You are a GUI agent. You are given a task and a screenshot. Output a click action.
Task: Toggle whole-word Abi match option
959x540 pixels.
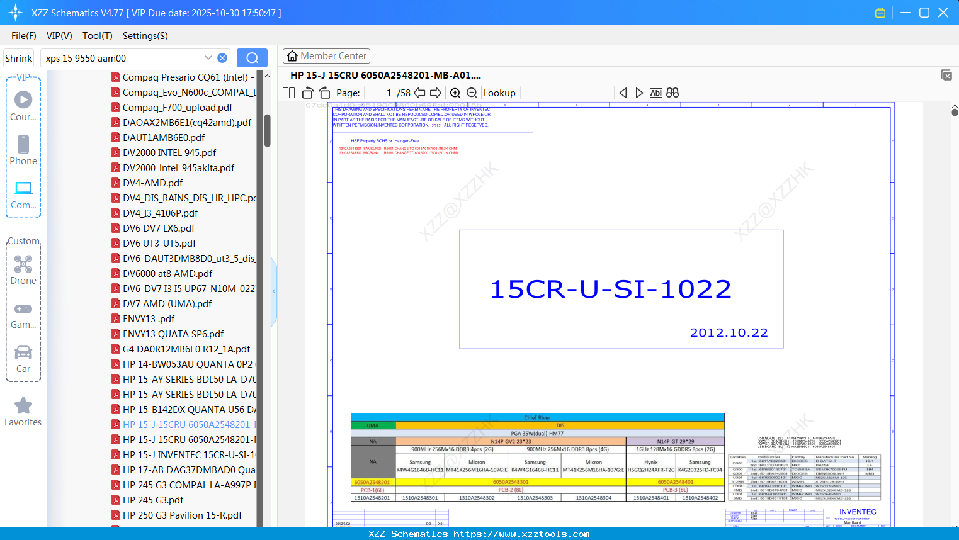[x=655, y=93]
